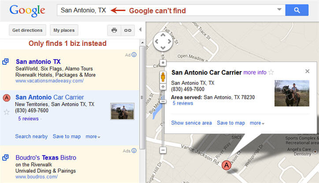Click the Angel's Care Dentistry map marker
319x183 pixels.
tap(315, 152)
